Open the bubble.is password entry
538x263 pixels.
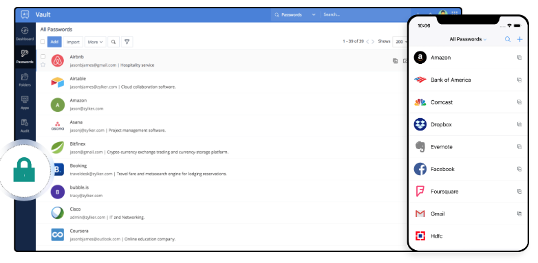pyautogui.click(x=222, y=191)
